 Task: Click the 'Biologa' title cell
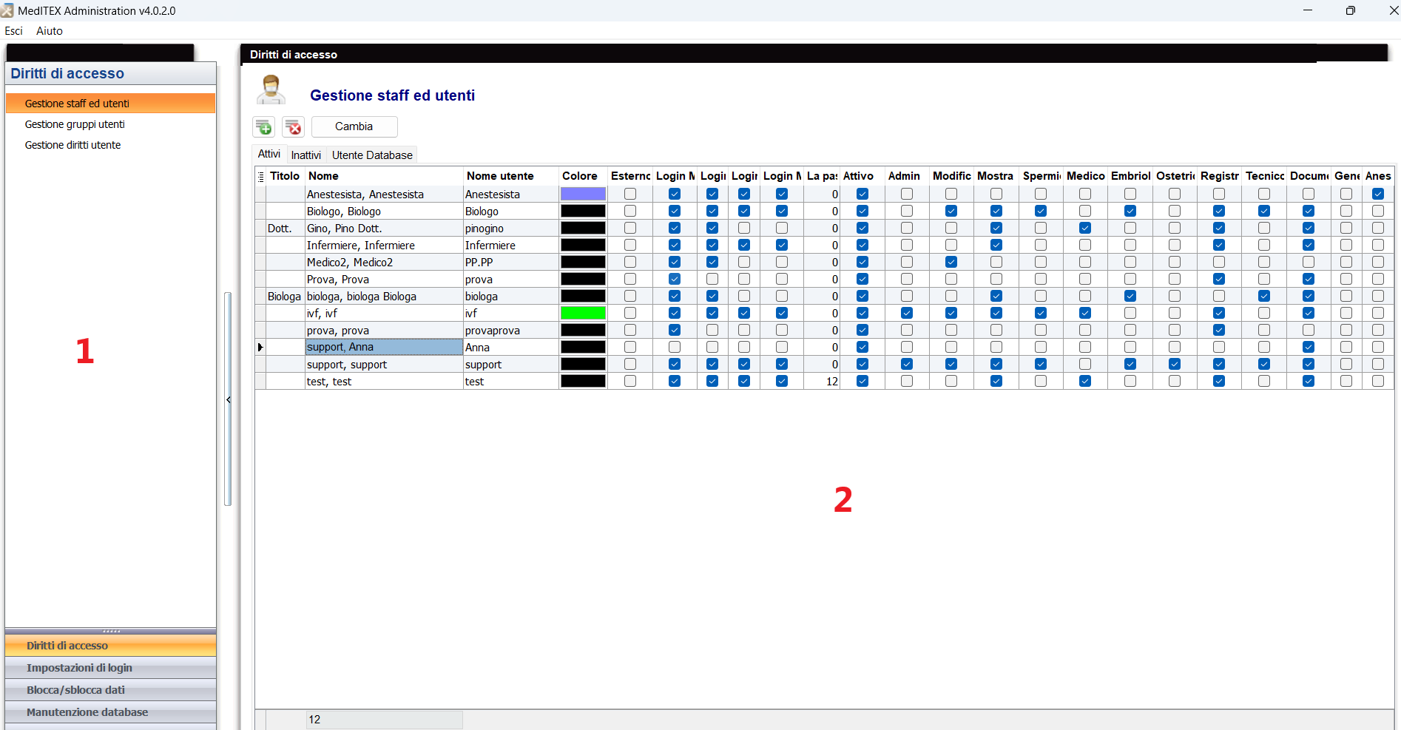[x=285, y=296]
